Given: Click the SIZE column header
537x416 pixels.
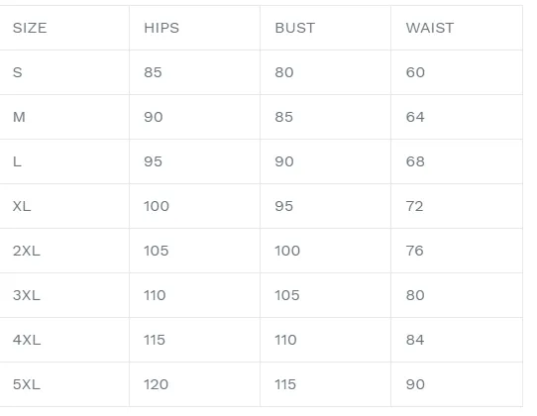Looking at the screenshot, I should click(30, 28).
